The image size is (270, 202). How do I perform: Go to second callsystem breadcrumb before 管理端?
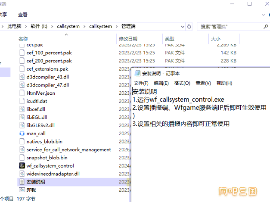pos(100,26)
